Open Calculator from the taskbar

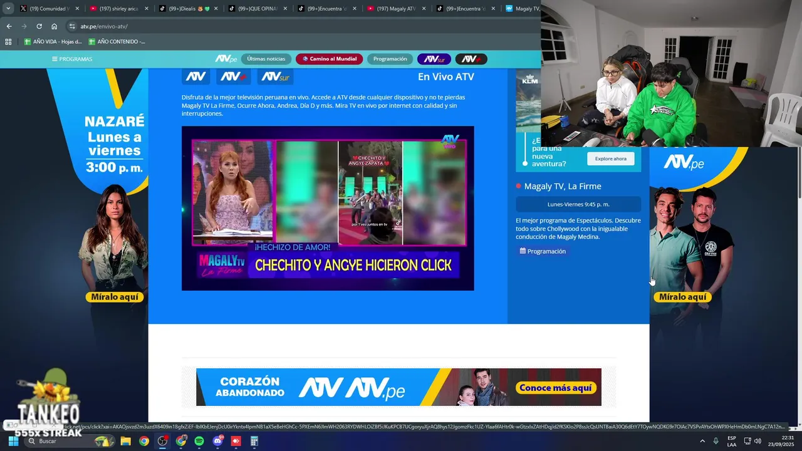[x=254, y=441]
